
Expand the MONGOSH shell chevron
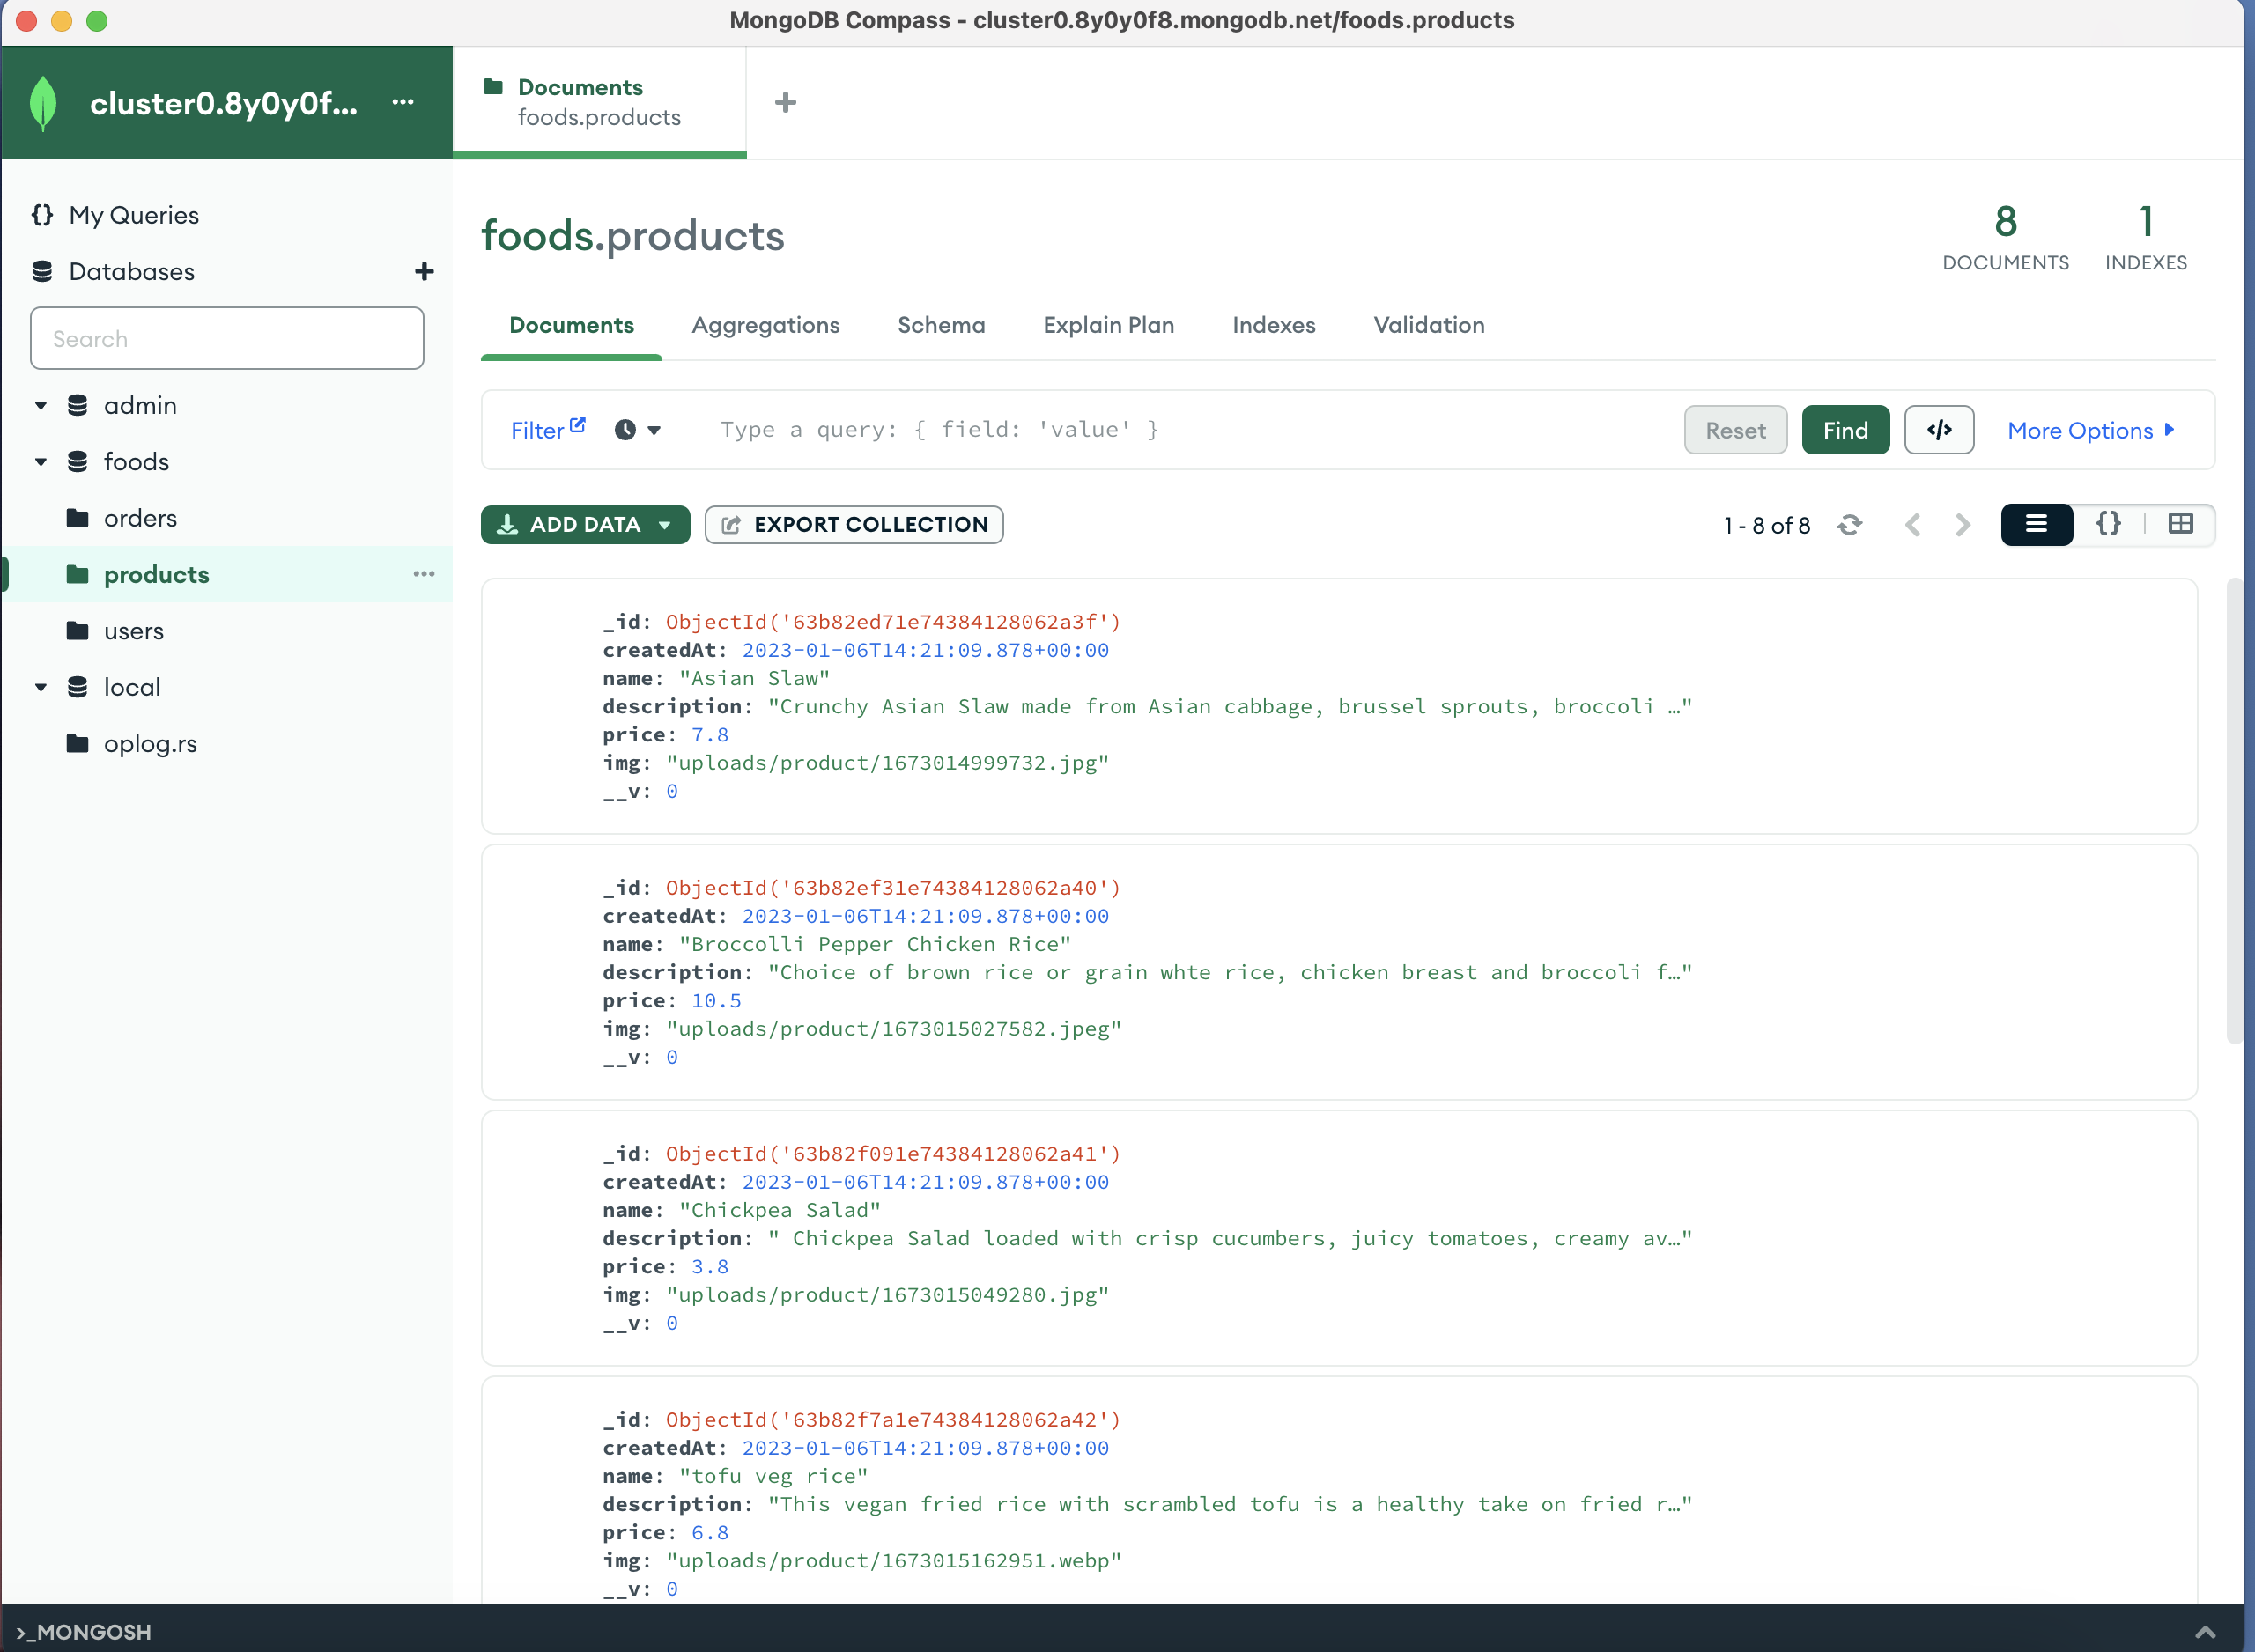2204,1631
